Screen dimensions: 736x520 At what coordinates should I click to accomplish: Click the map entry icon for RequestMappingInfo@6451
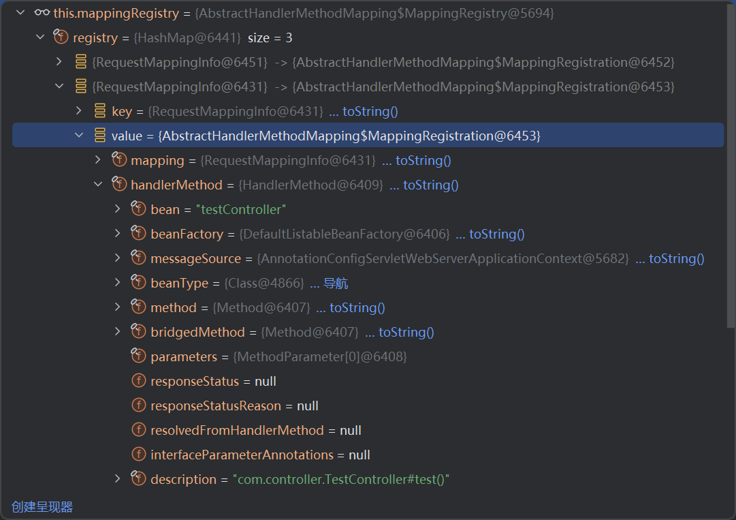coord(81,62)
